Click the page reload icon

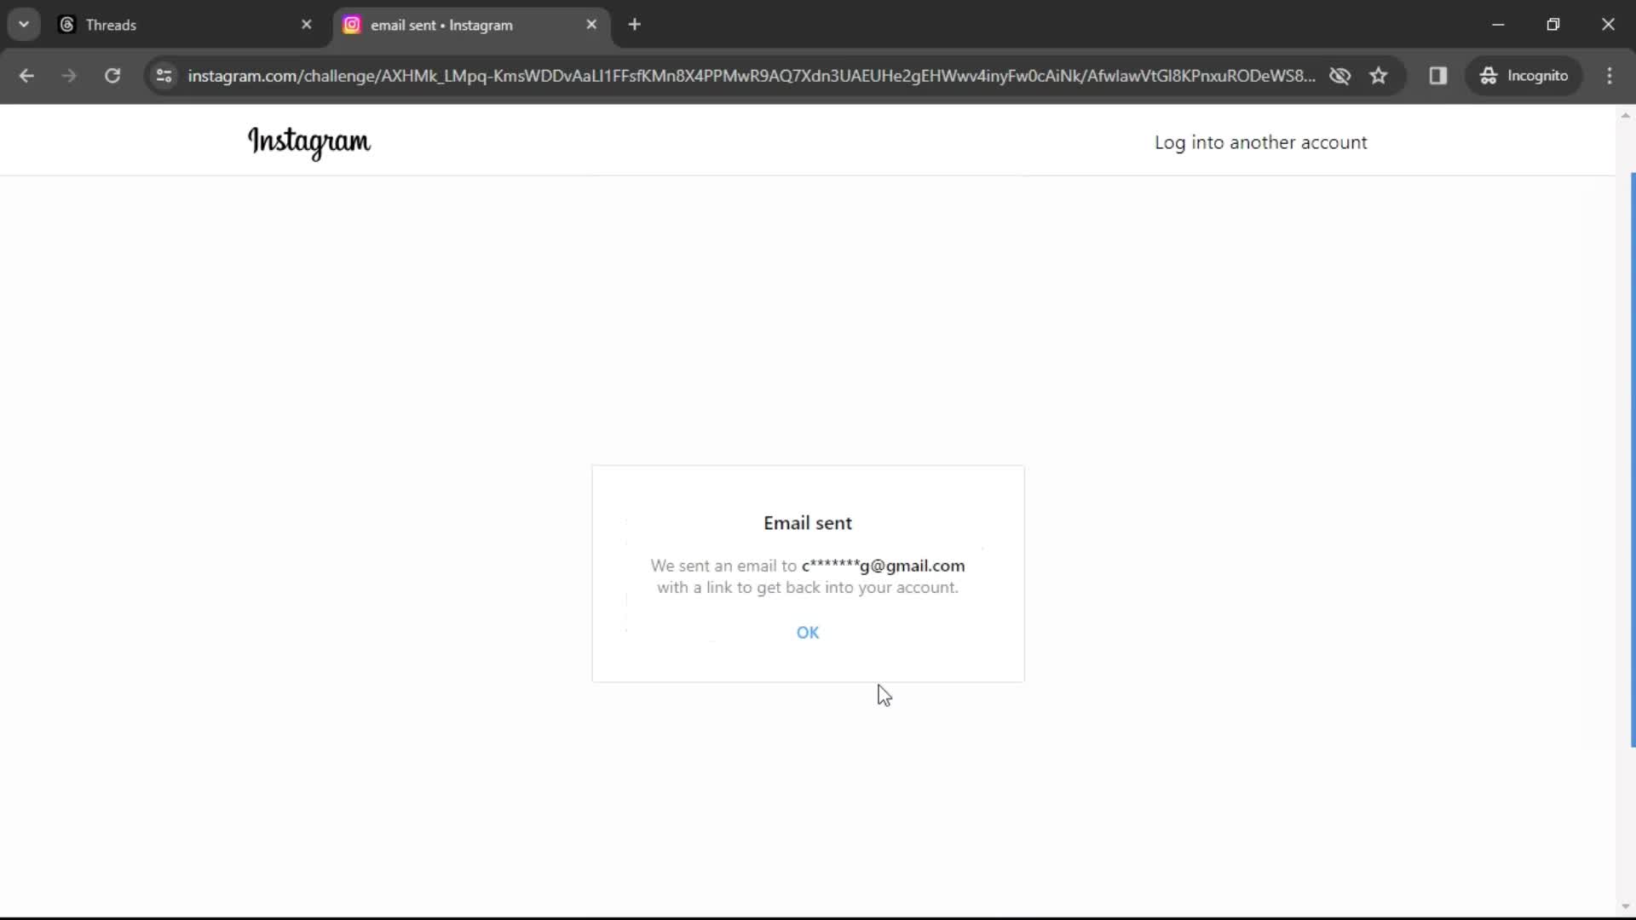click(x=112, y=75)
